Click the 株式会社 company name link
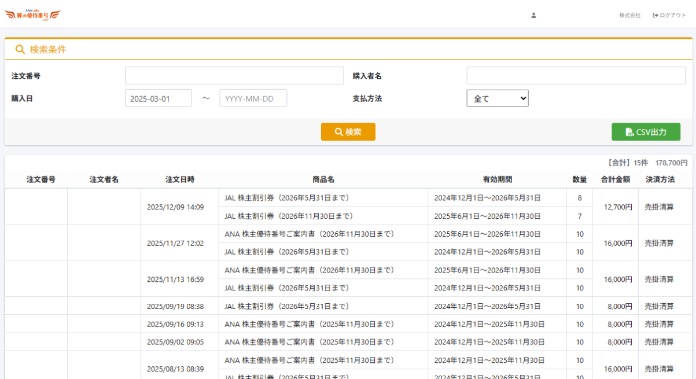 click(x=630, y=16)
